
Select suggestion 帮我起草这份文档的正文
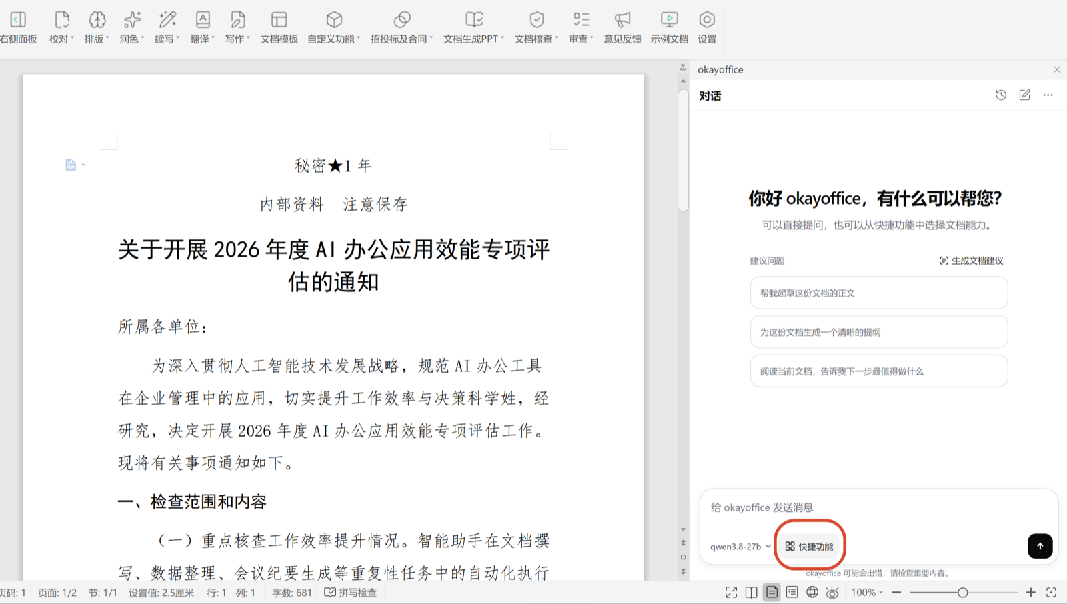[x=879, y=293]
